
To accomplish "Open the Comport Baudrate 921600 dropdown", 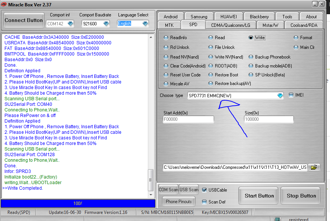I will [x=106, y=23].
